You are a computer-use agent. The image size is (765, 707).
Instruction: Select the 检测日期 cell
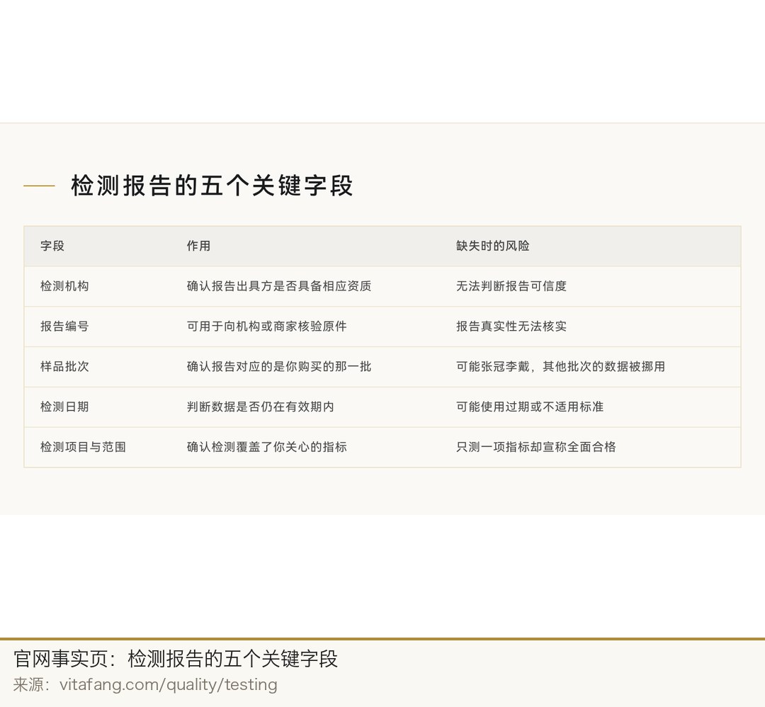tap(98, 407)
